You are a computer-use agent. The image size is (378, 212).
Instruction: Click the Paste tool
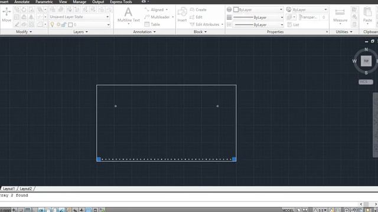367,14
